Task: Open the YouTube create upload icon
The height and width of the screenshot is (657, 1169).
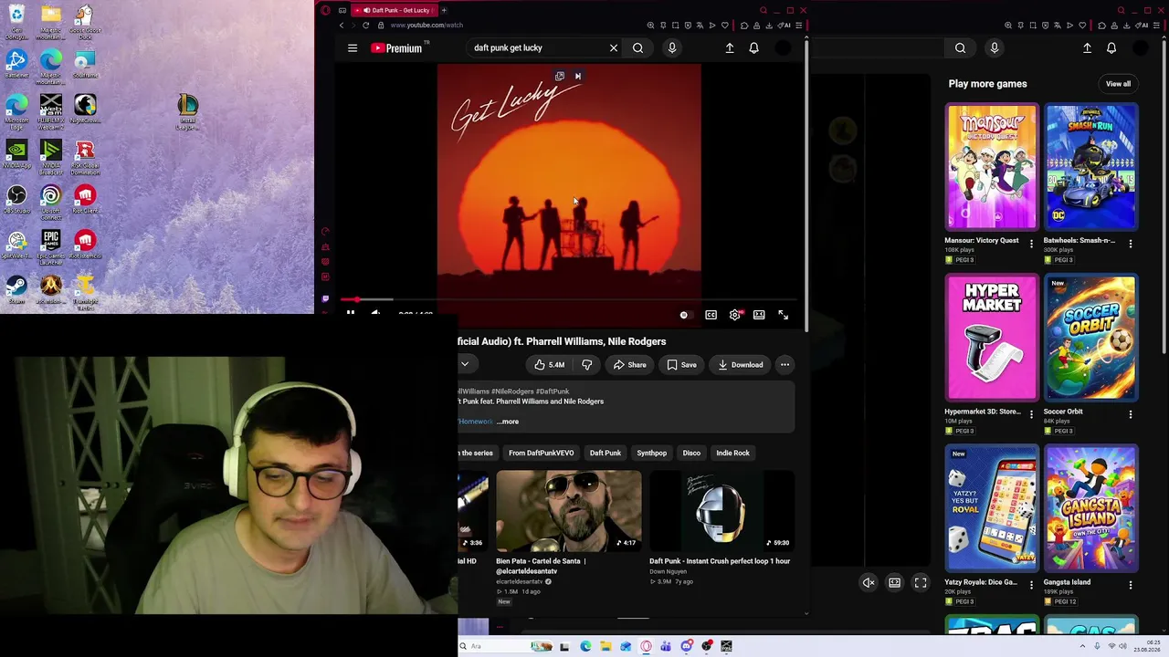Action: [730, 48]
